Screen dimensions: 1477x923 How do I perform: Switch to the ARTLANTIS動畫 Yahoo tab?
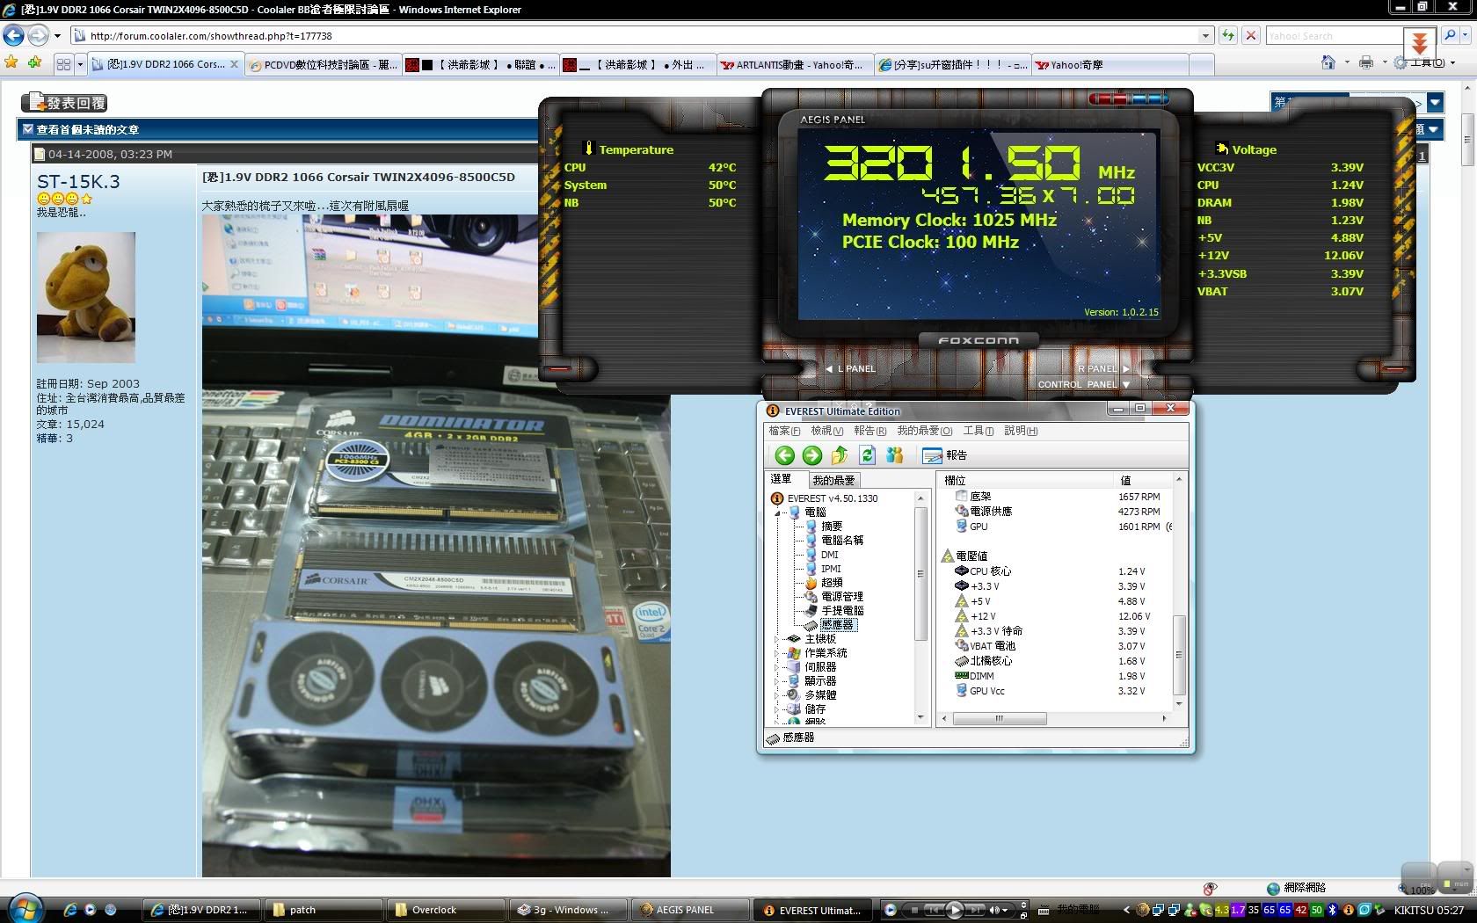(x=795, y=65)
